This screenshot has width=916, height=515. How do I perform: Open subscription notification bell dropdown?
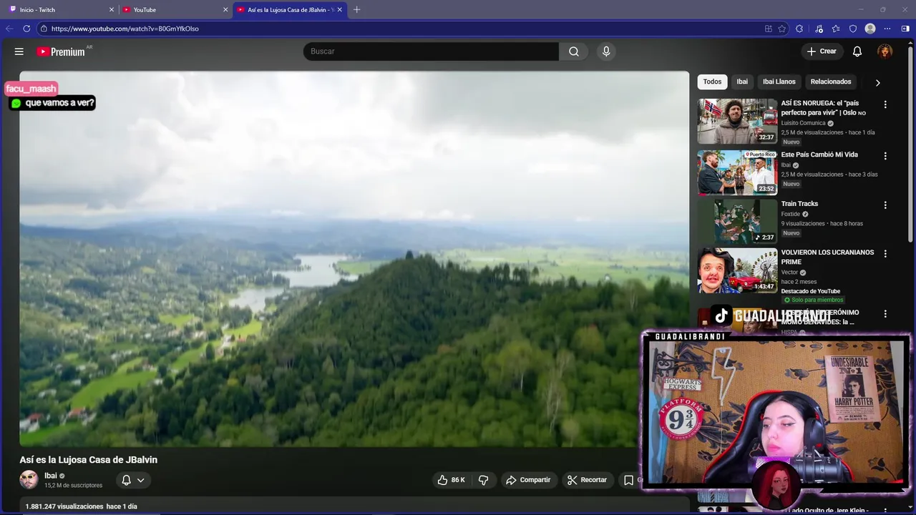[133, 480]
